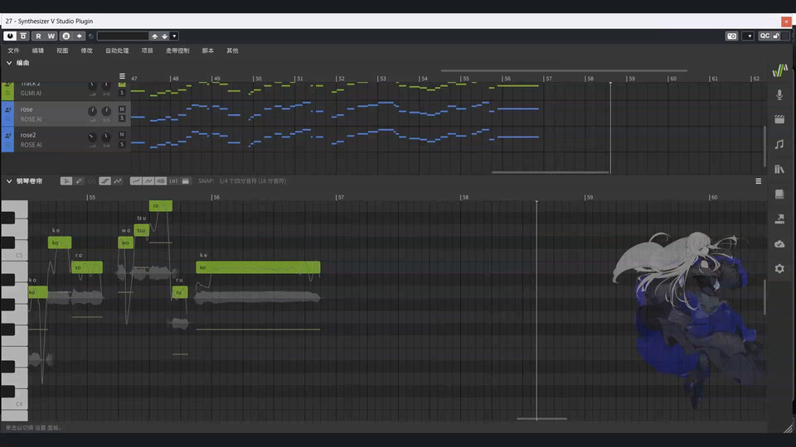This screenshot has width=796, height=447.
Task: Click the copy A to B arrow button
Action: pyautogui.click(x=80, y=36)
